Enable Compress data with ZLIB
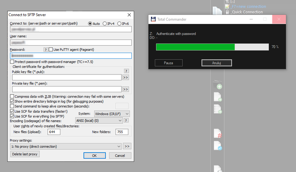 coord(12,97)
